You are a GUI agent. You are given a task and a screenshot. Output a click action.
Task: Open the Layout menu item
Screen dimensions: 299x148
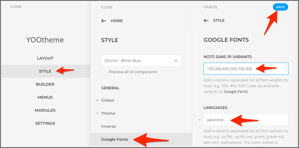45,58
